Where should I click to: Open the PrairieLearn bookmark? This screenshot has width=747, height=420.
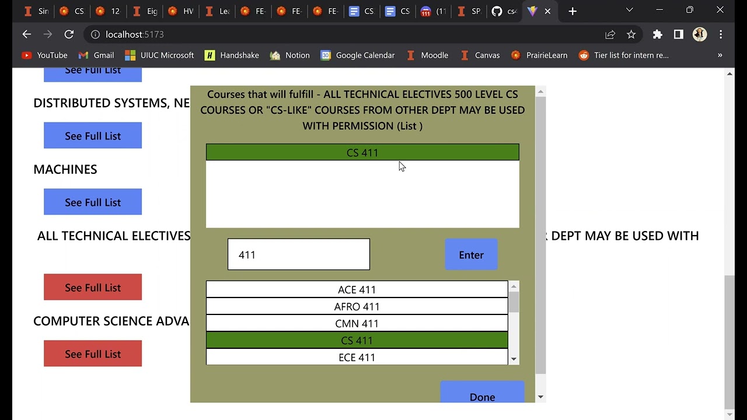pyautogui.click(x=539, y=55)
